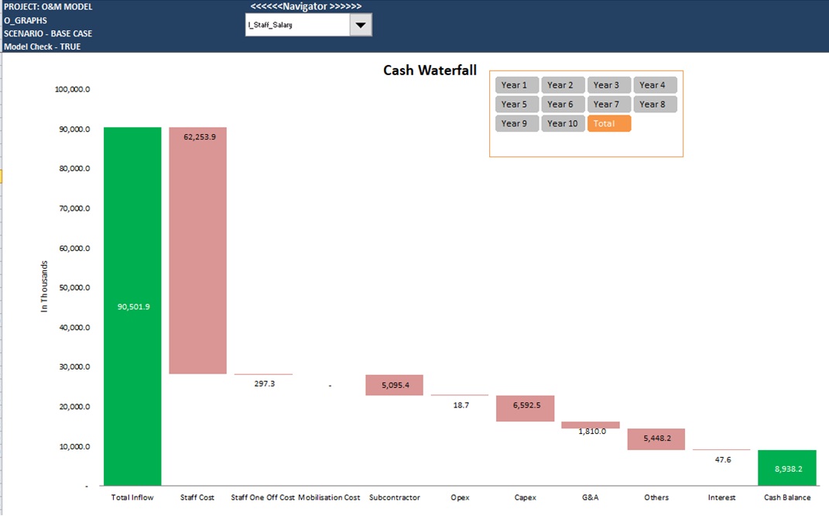829x516 pixels.
Task: Click the Year 3 slicer button
Action: [609, 84]
